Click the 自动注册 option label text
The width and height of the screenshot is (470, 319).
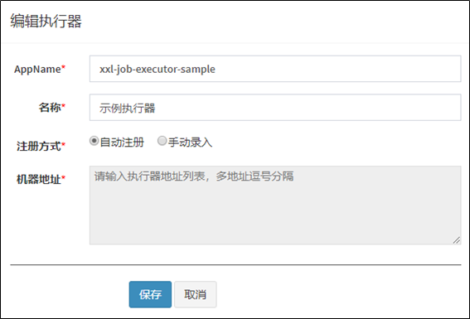click(x=122, y=142)
